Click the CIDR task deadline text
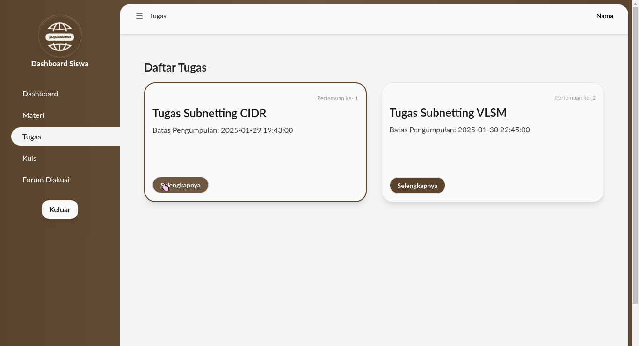This screenshot has height=346, width=639. pos(223,130)
